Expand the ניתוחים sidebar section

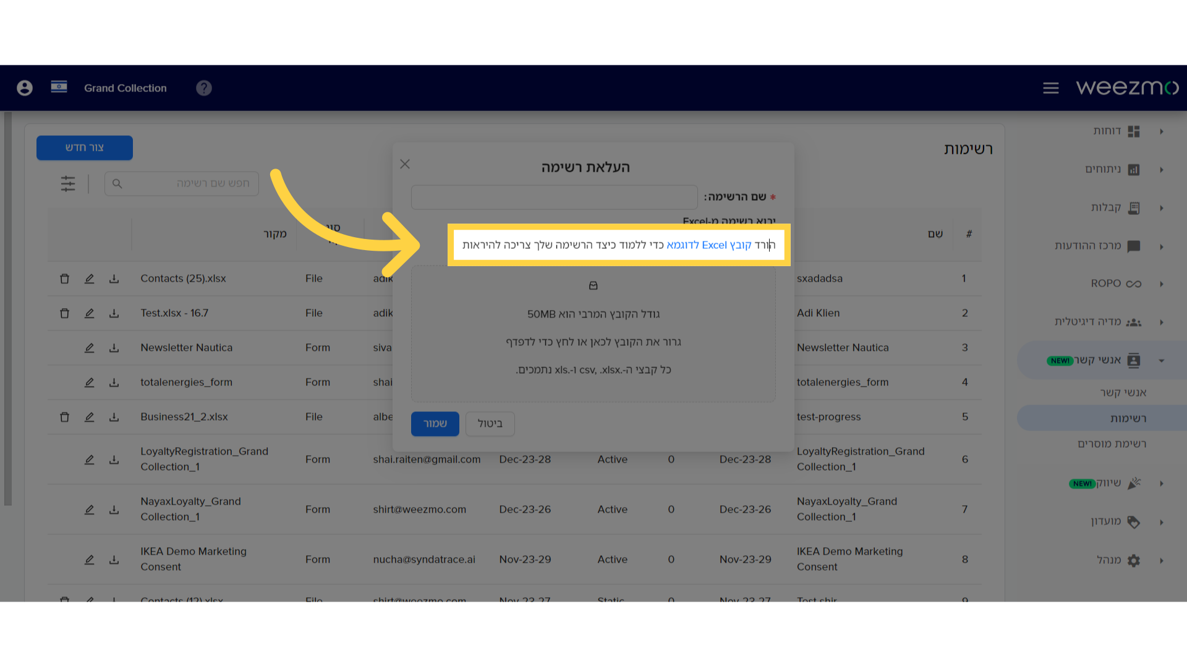coord(1162,169)
